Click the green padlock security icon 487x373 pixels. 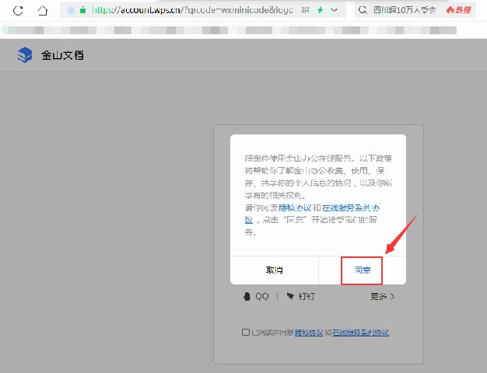[x=82, y=10]
